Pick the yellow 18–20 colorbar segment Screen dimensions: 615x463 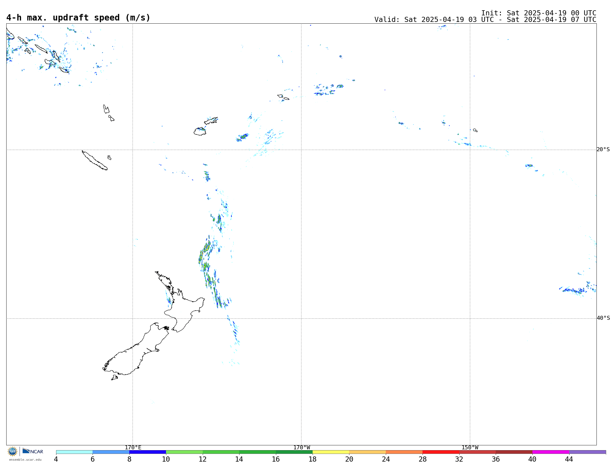click(x=331, y=452)
